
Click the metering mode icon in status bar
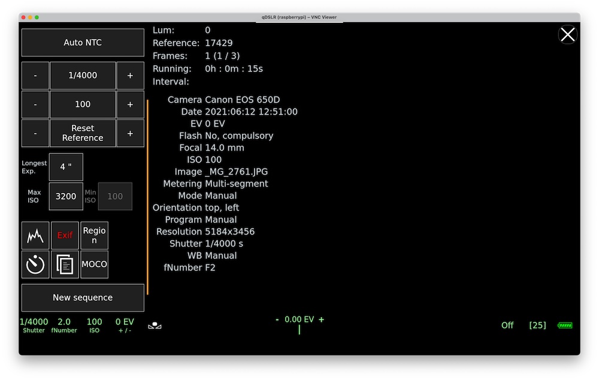coord(155,325)
